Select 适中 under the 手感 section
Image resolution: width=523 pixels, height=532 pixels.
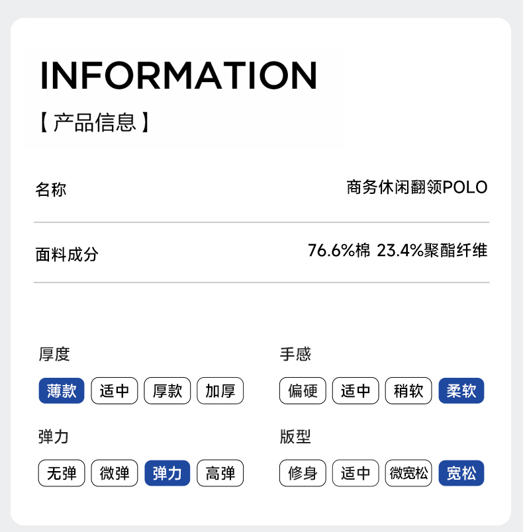(x=356, y=391)
